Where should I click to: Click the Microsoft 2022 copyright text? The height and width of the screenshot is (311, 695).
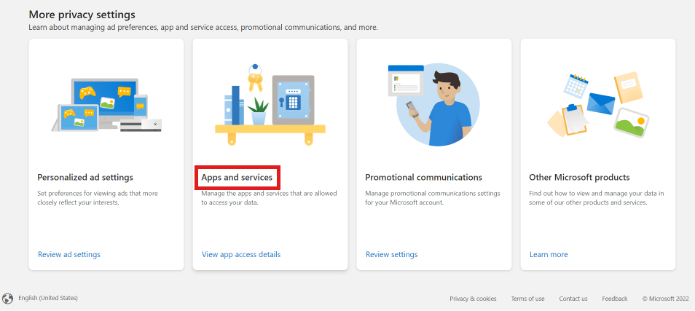[664, 299]
